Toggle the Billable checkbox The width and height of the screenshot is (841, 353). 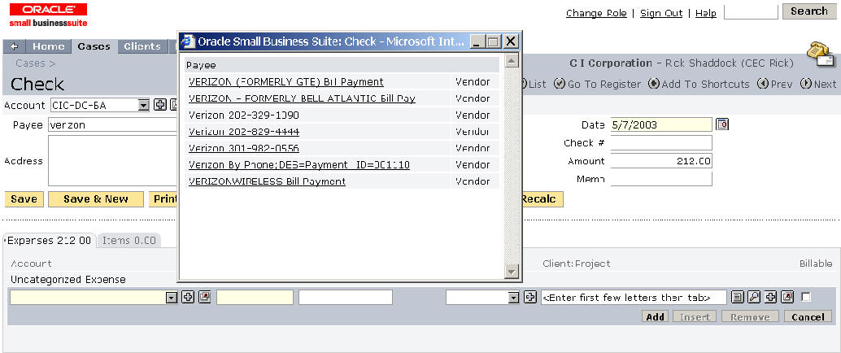[x=805, y=297]
